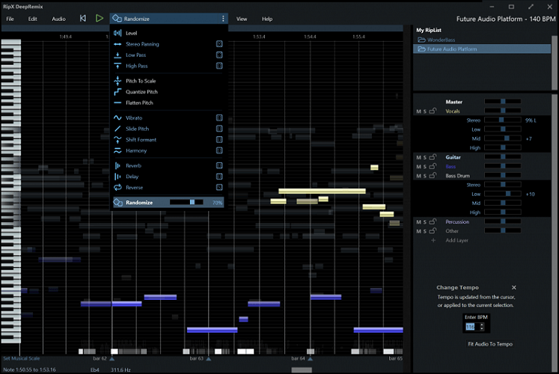The width and height of the screenshot is (559, 374).
Task: Open the View menu
Action: click(242, 18)
